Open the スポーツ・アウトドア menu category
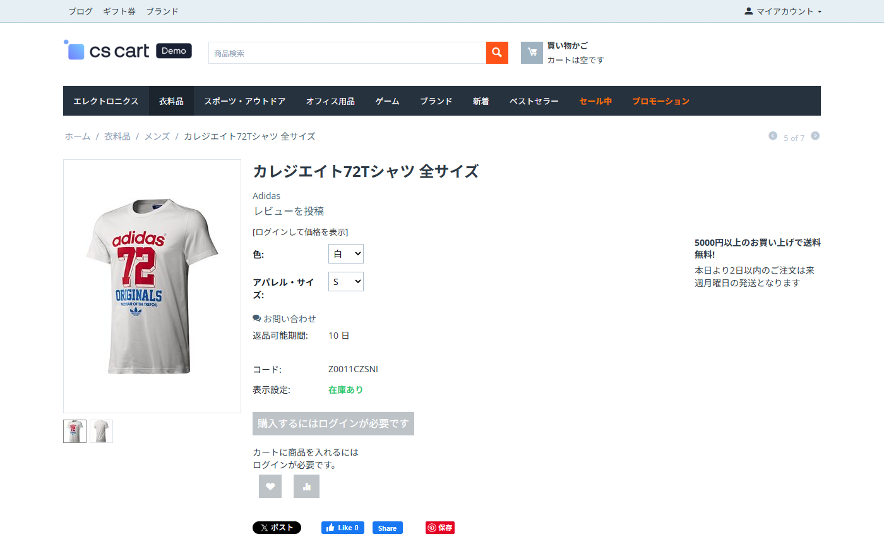This screenshot has width=884, height=558. click(x=245, y=101)
